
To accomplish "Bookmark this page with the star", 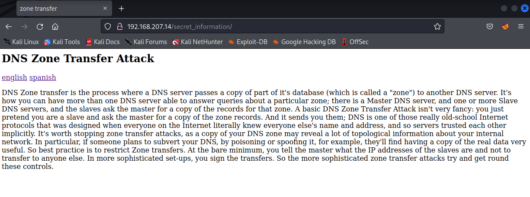I will coord(437,27).
